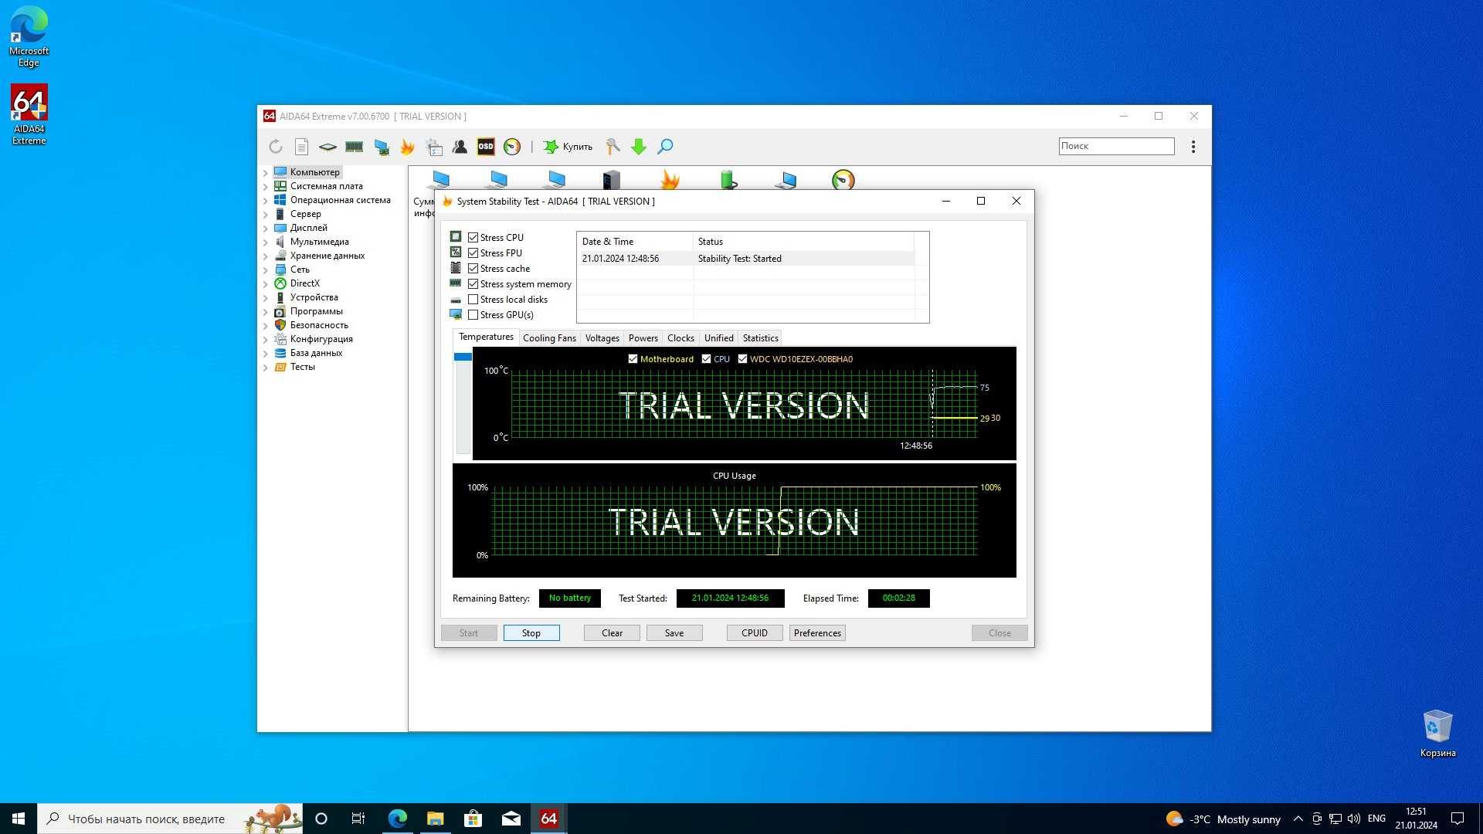The height and width of the screenshot is (834, 1483).
Task: Expand the DirectX tree node
Action: [x=266, y=284]
